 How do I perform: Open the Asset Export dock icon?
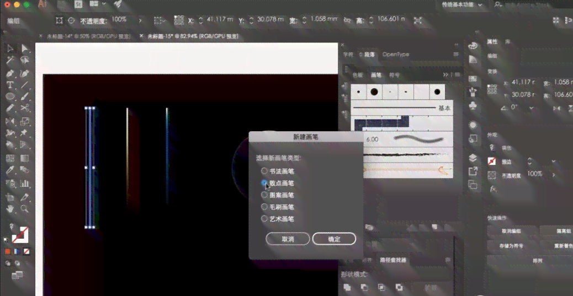(473, 171)
